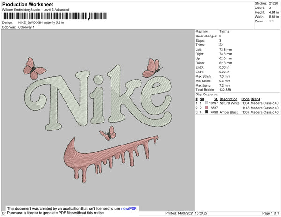This screenshot has height=217, width=281.
Task: Click the dripping pink swoosh artwork
Action: coord(111,159)
